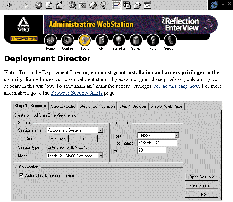Open the Samples lightbulb icon

(119, 40)
